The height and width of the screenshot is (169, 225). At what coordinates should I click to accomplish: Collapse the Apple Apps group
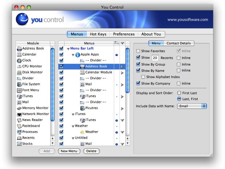coord(73,55)
